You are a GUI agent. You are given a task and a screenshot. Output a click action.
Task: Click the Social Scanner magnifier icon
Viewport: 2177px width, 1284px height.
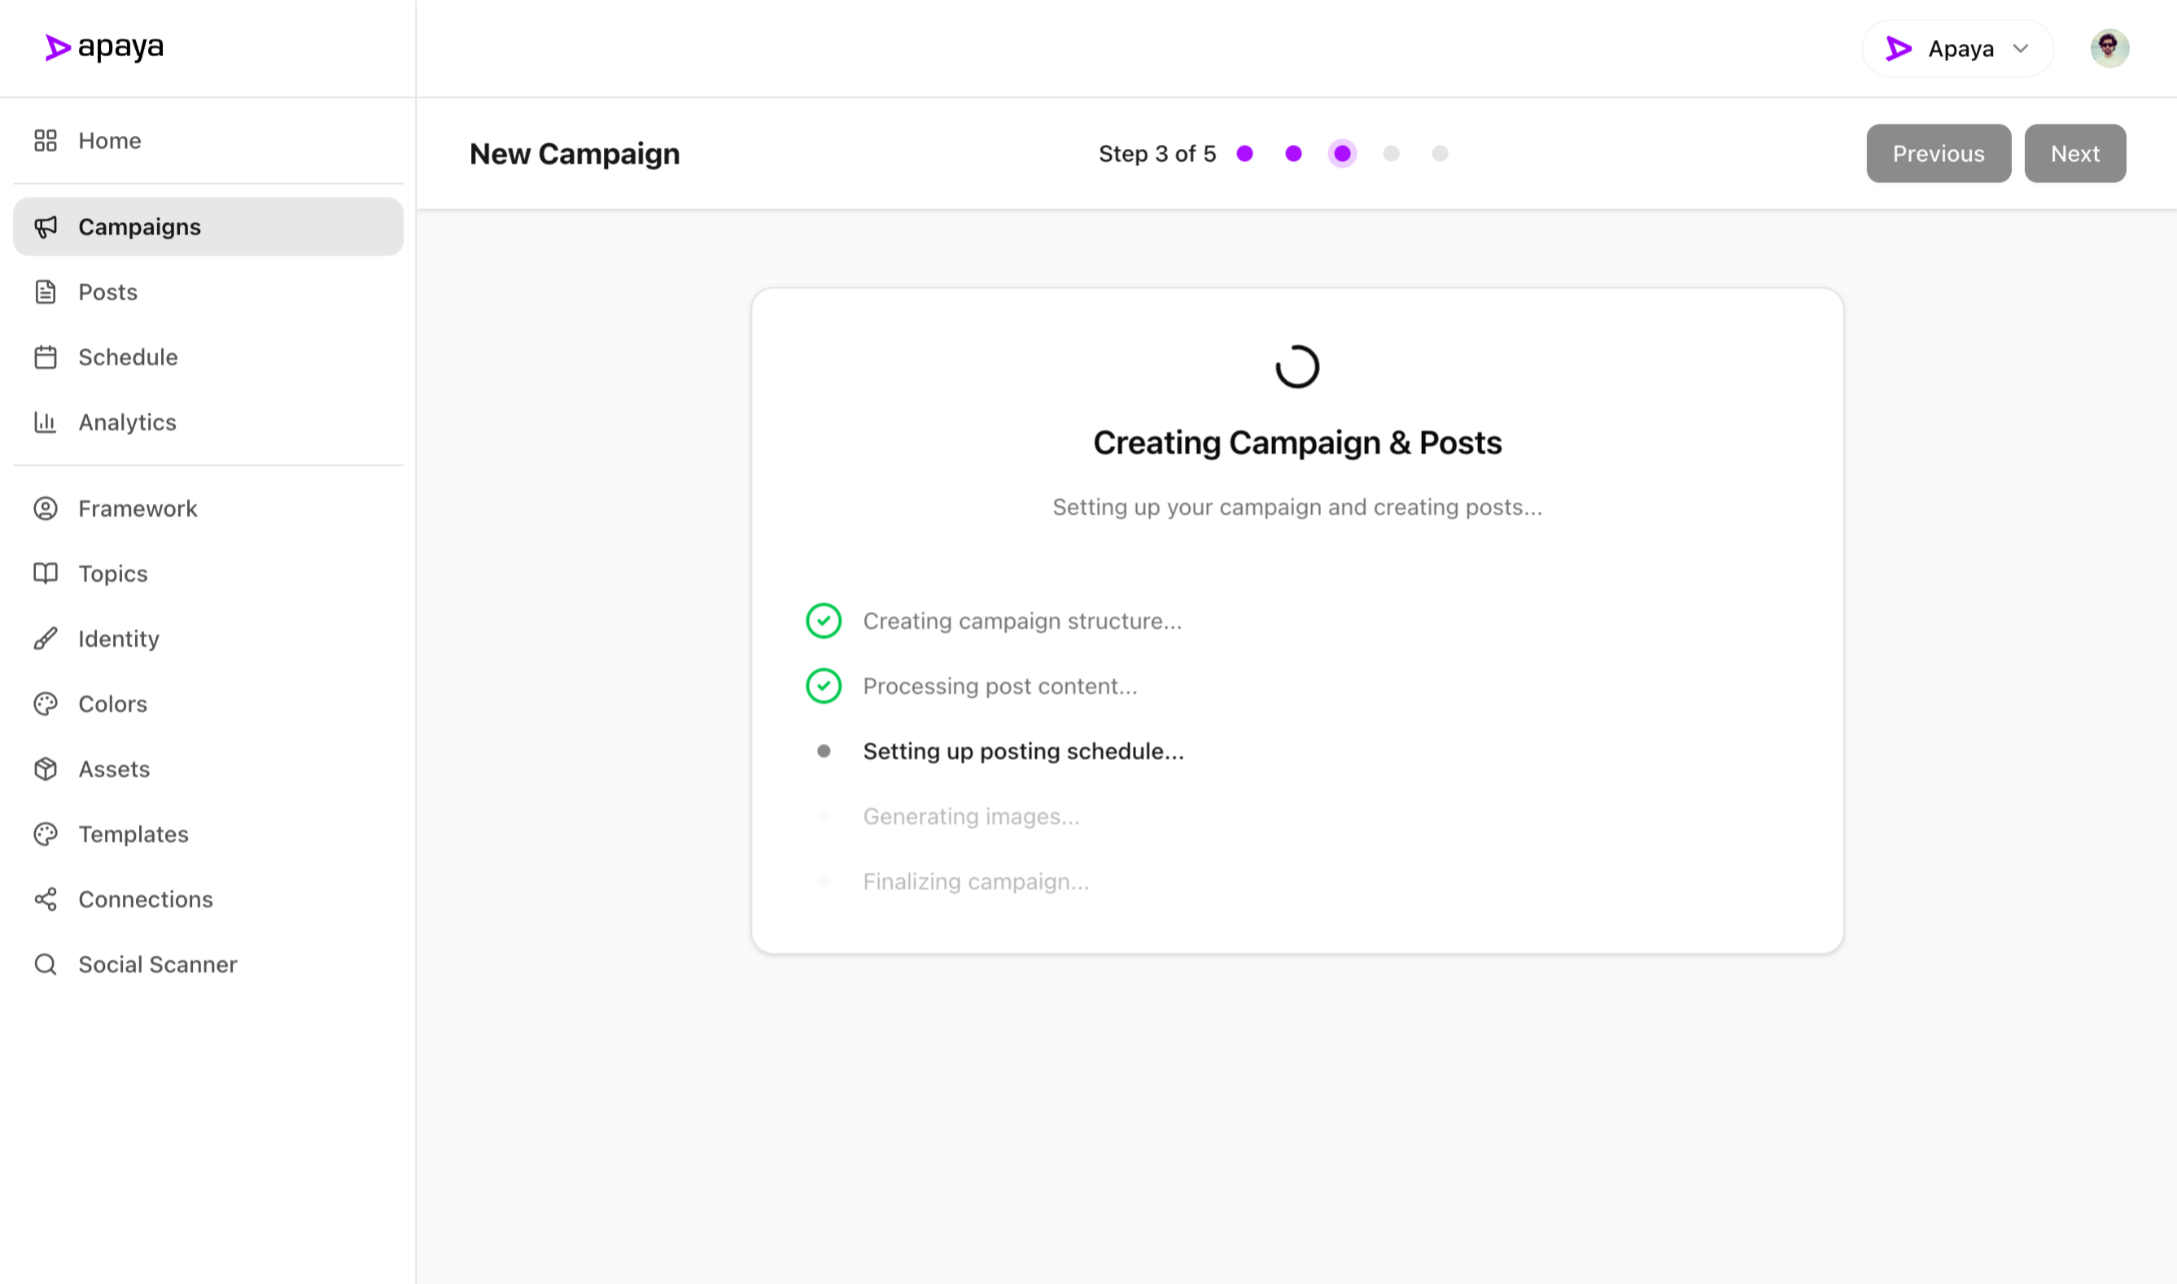click(45, 964)
